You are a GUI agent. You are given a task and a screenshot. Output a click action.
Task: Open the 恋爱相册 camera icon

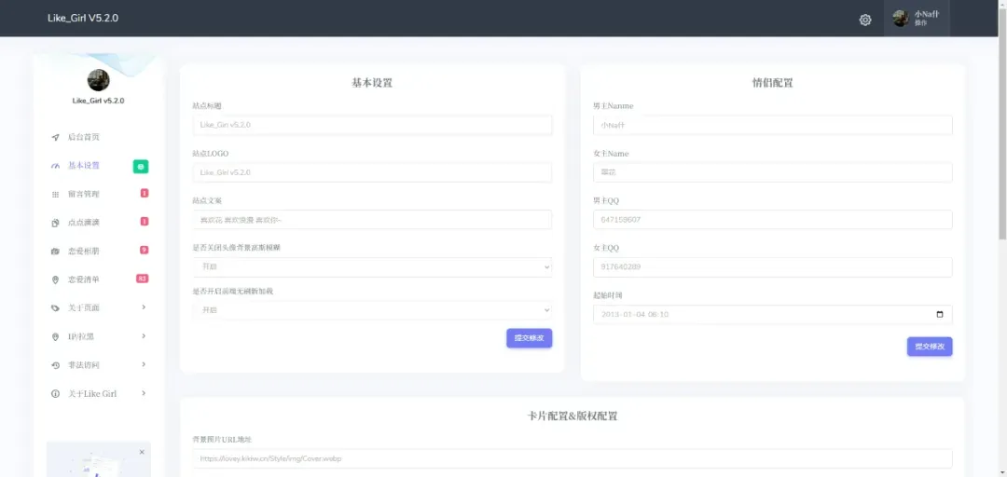[55, 251]
